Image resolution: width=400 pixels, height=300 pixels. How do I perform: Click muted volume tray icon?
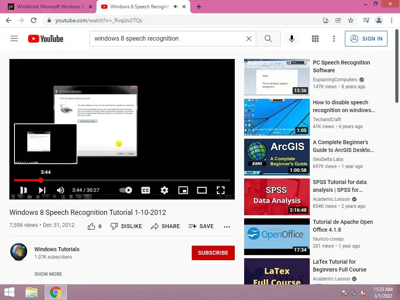(x=363, y=293)
